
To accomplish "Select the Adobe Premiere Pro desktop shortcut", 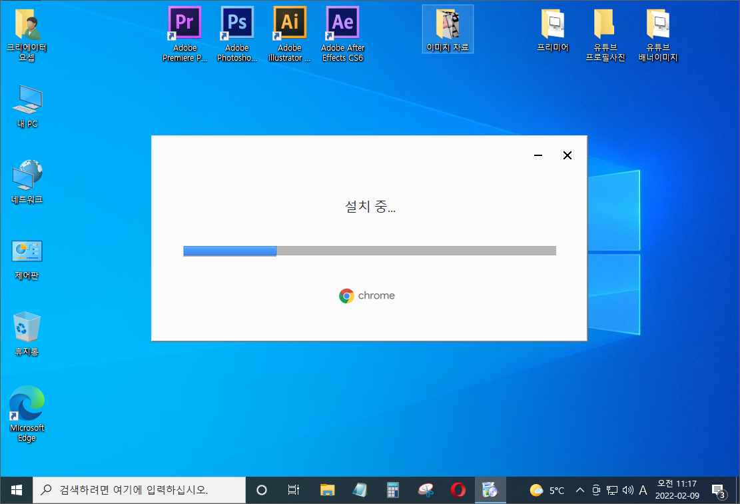I will 185,34.
